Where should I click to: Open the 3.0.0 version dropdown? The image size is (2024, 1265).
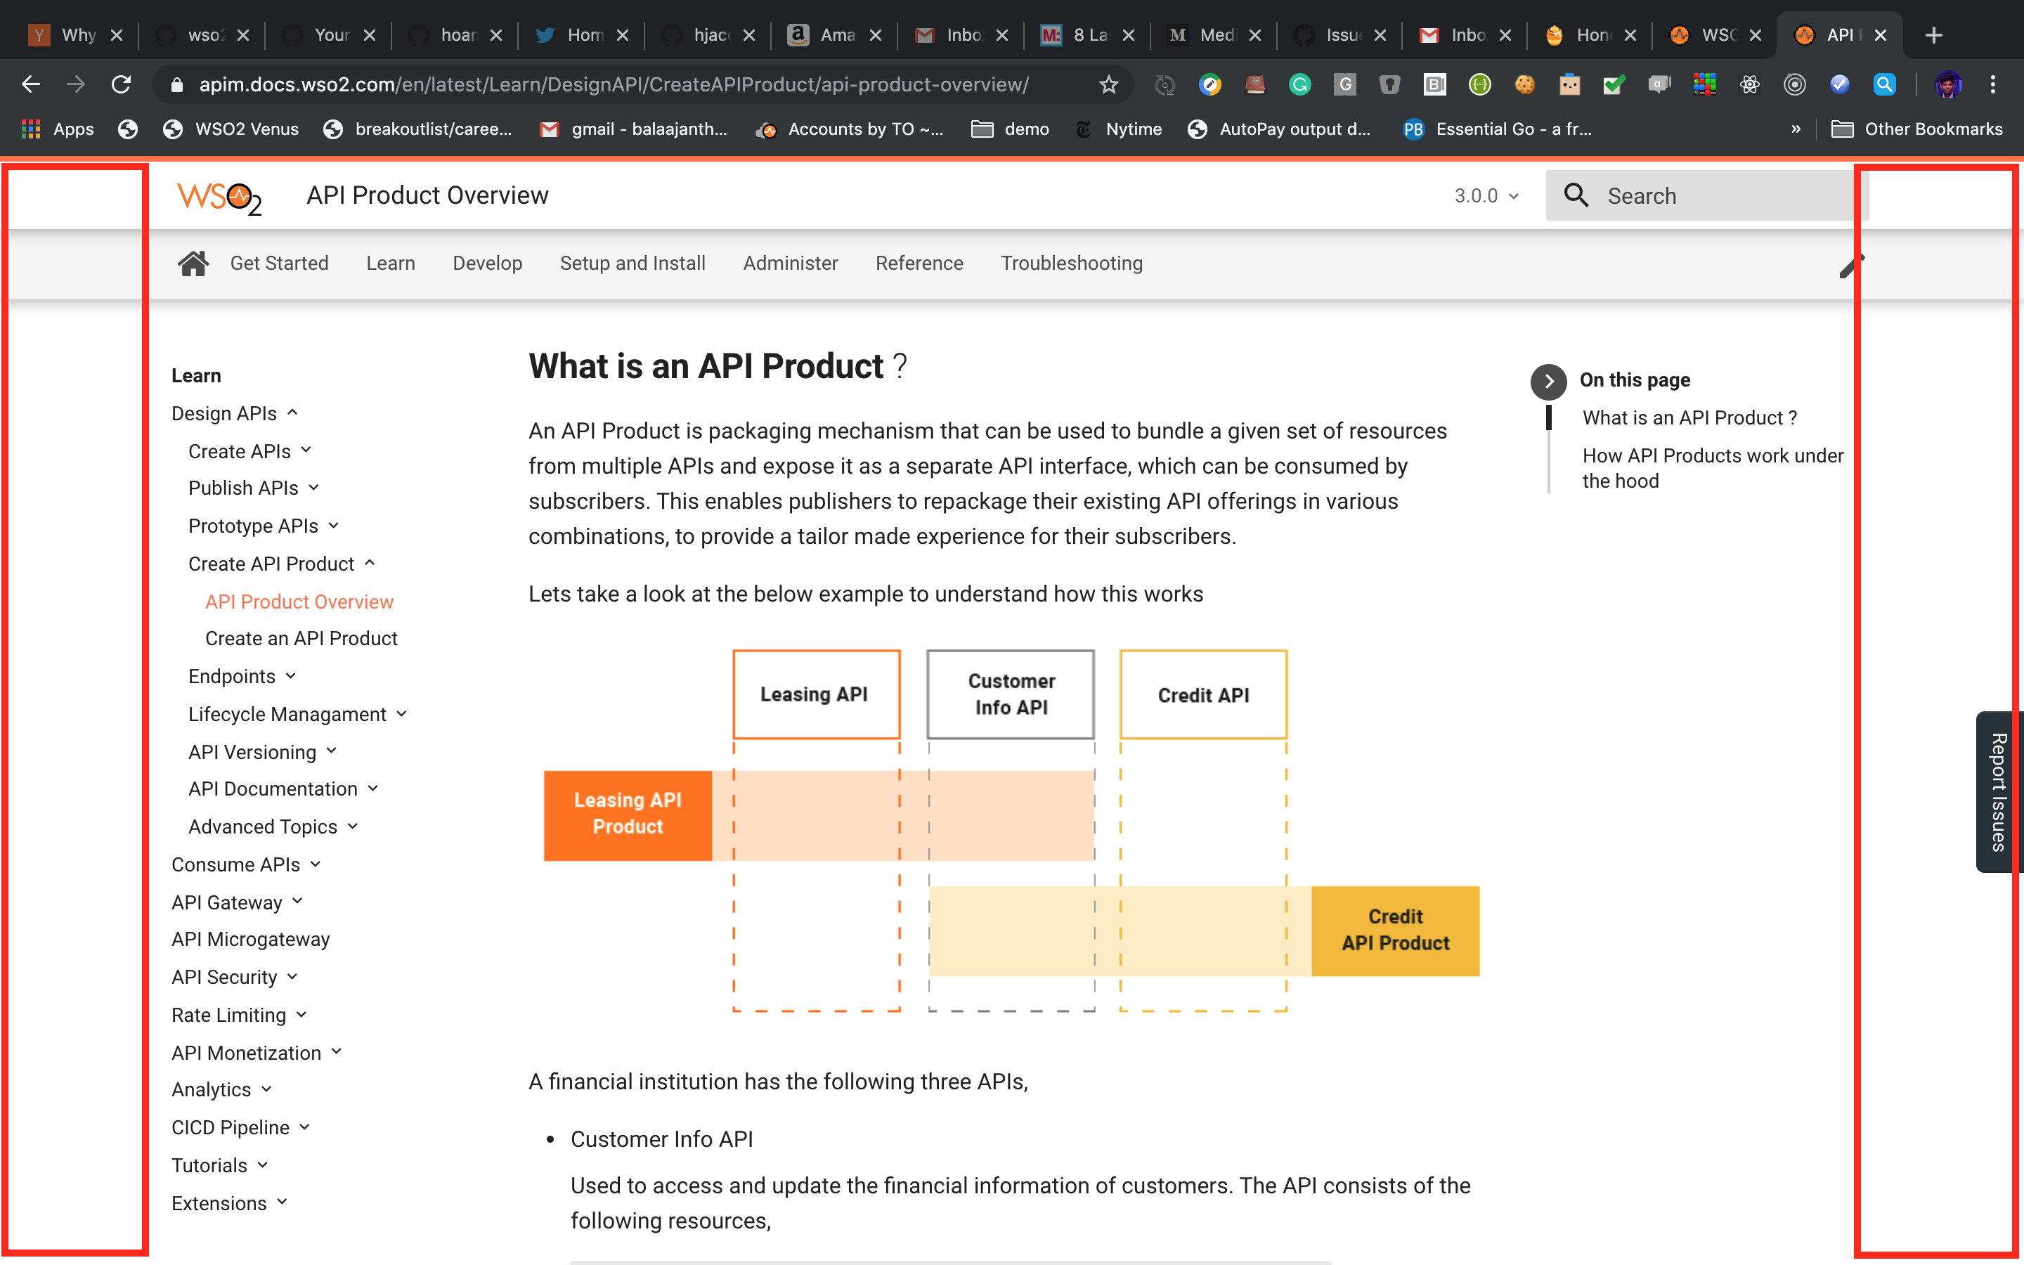1486,195
